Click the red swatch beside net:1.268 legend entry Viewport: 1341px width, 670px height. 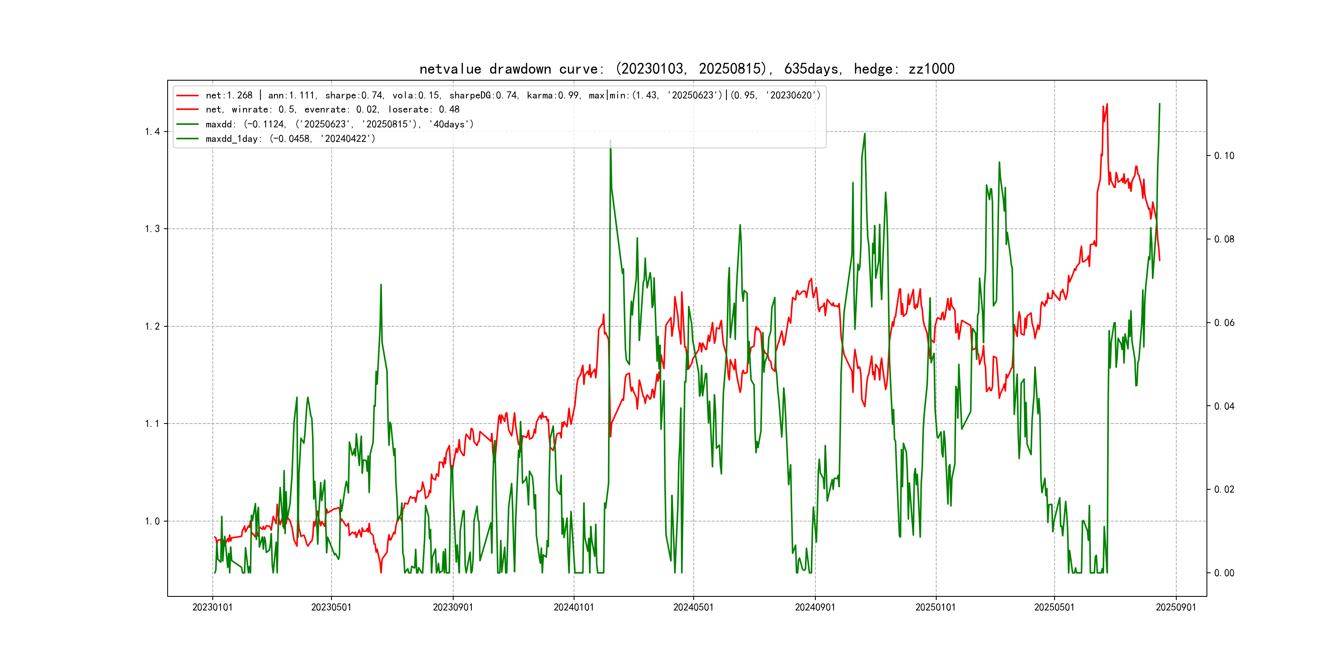[x=187, y=96]
